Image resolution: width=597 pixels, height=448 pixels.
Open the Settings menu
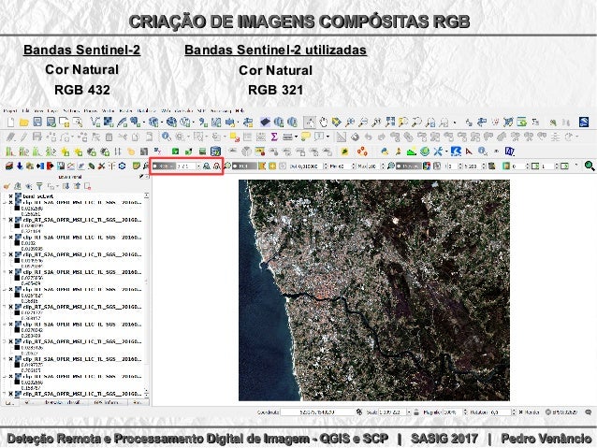pyautogui.click(x=71, y=110)
